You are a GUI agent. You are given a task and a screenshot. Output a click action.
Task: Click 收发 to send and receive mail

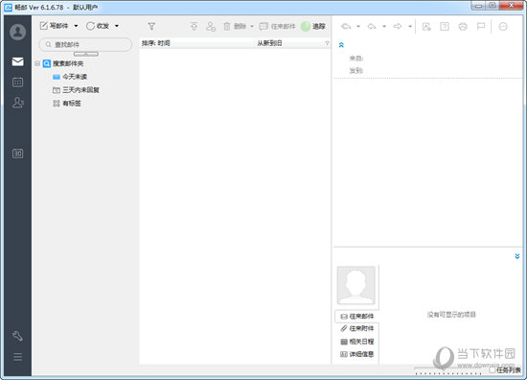[x=98, y=26]
